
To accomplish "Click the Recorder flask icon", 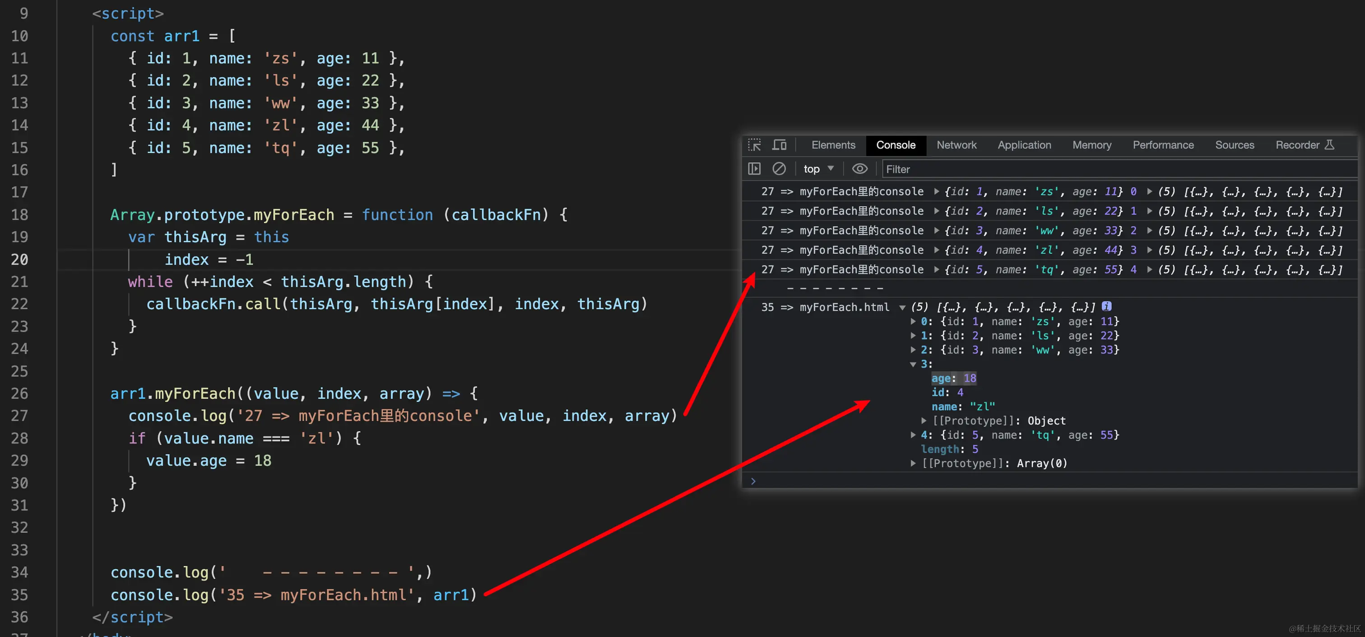I will tap(1329, 144).
